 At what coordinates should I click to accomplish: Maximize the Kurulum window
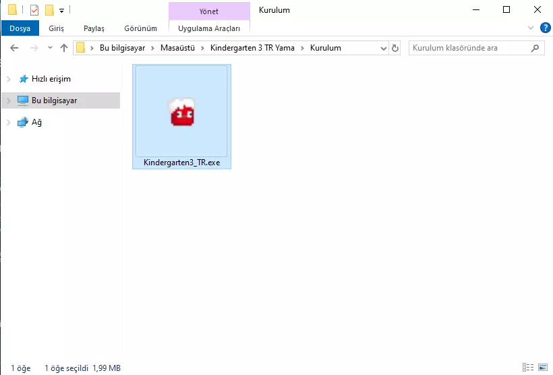tap(506, 10)
